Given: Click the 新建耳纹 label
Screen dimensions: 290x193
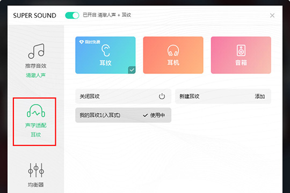Looking at the screenshot, I should point(190,96).
